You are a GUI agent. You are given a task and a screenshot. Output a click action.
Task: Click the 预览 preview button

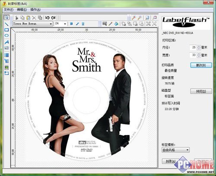[201, 91]
